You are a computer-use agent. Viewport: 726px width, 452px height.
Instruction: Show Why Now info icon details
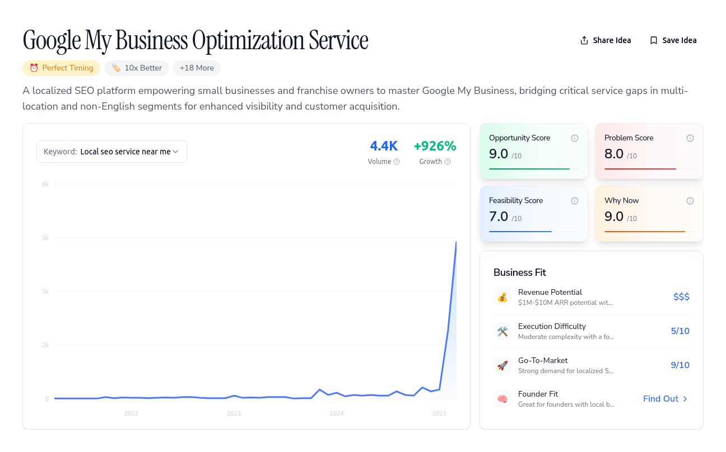tap(690, 201)
